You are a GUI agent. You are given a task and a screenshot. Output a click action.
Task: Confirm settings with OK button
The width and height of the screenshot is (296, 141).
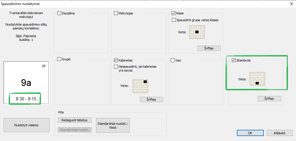pos(250,133)
